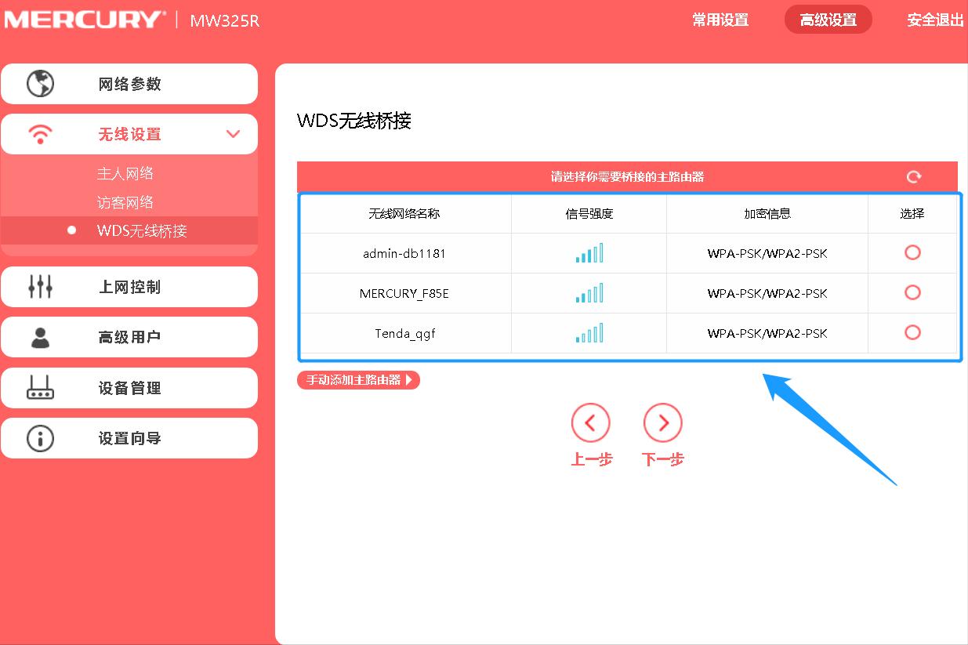Click the 手动添加主路由器 button
The image size is (968, 645).
coord(358,380)
